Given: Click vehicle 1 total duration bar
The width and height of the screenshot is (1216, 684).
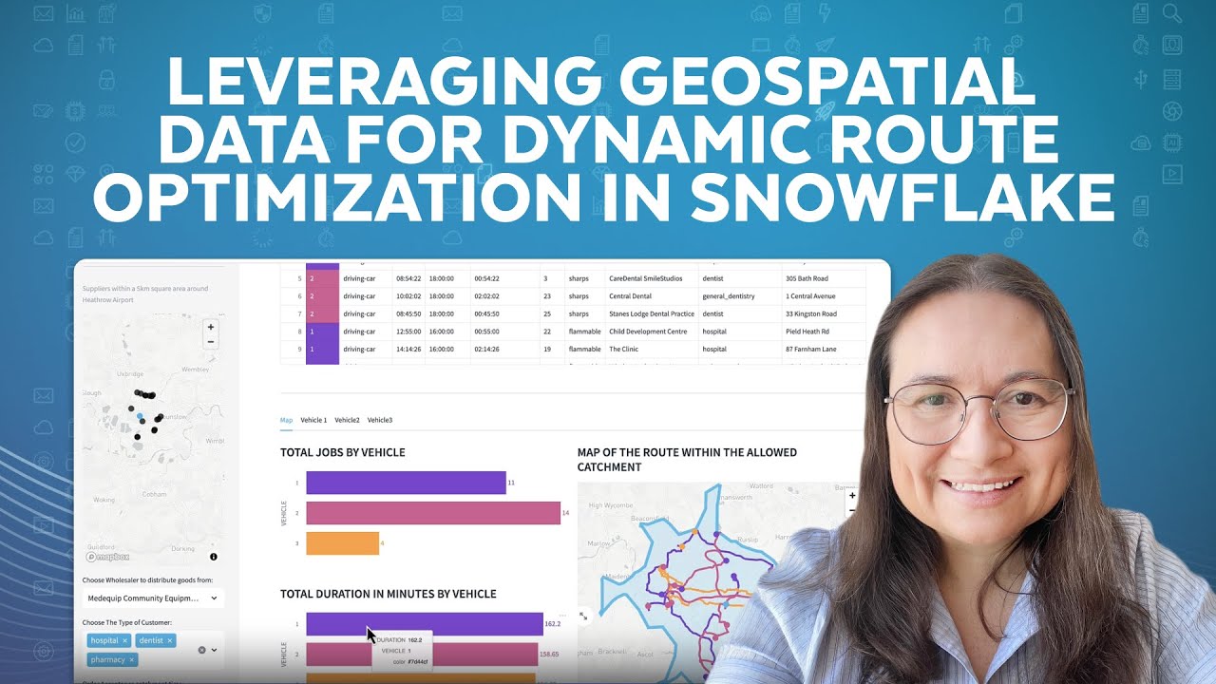Looking at the screenshot, I should (425, 624).
